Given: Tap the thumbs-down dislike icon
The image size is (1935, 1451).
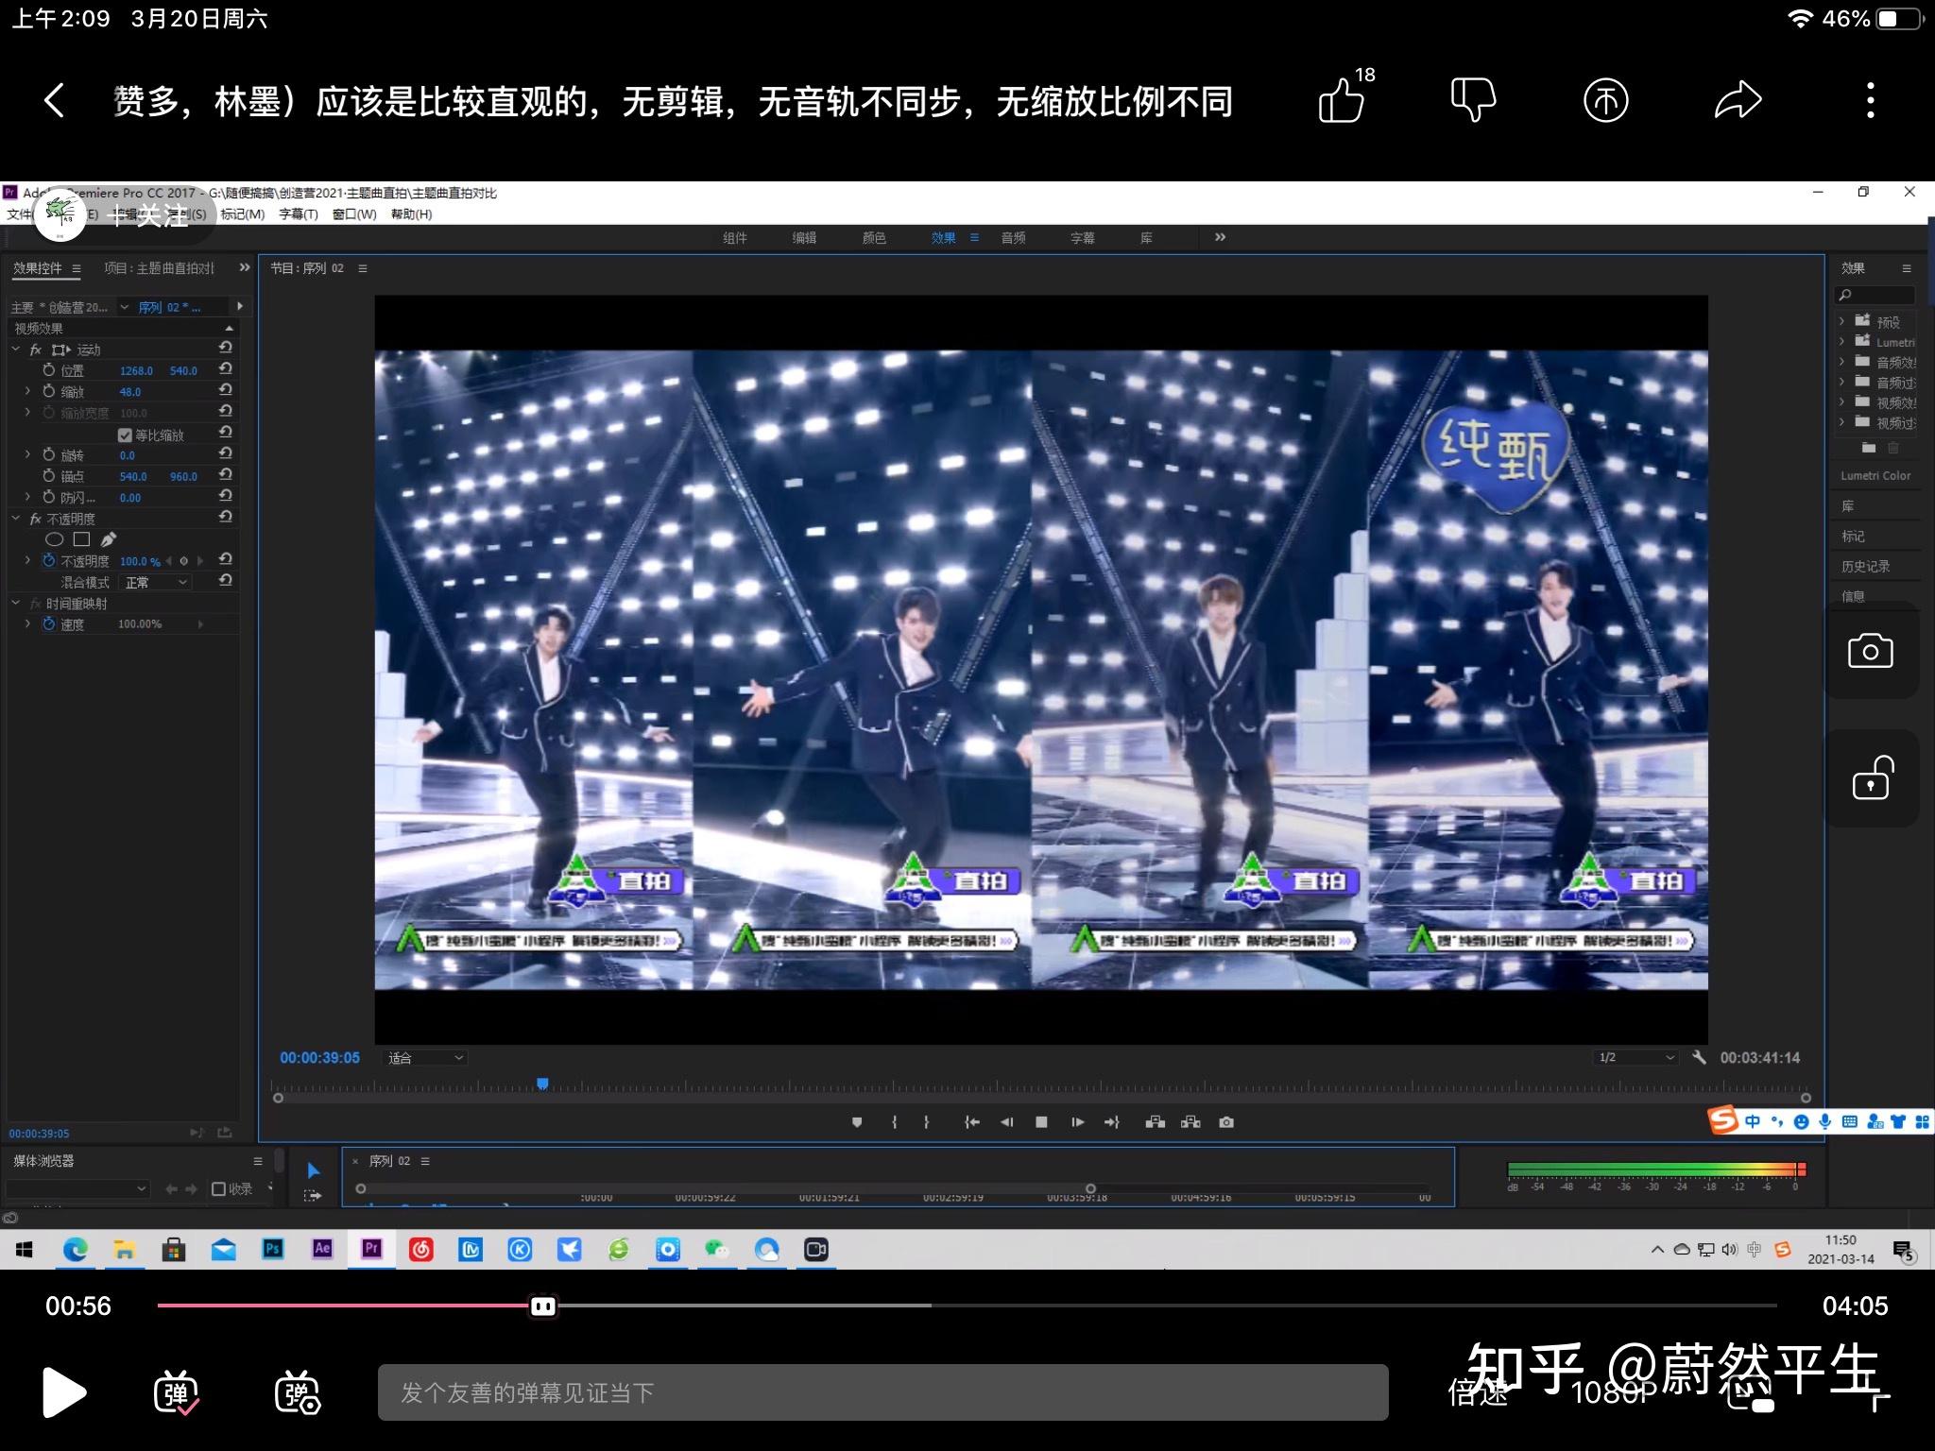Looking at the screenshot, I should click(1473, 100).
